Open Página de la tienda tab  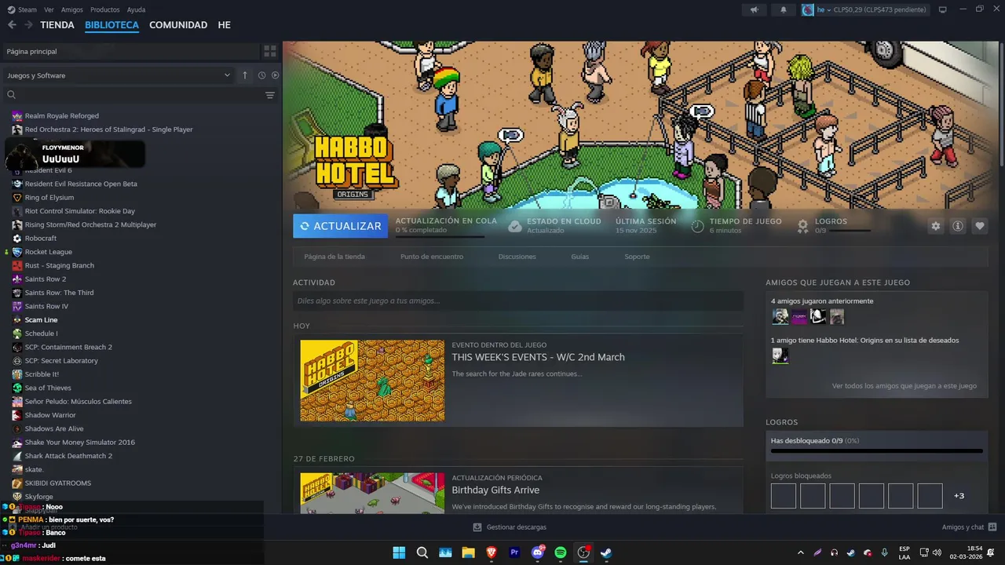334,257
